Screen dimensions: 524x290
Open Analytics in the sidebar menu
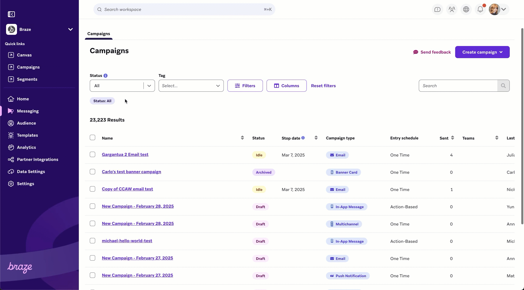pyautogui.click(x=26, y=147)
